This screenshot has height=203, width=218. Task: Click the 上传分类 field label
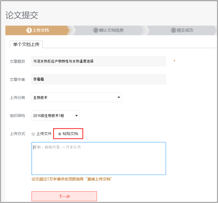click(x=17, y=98)
